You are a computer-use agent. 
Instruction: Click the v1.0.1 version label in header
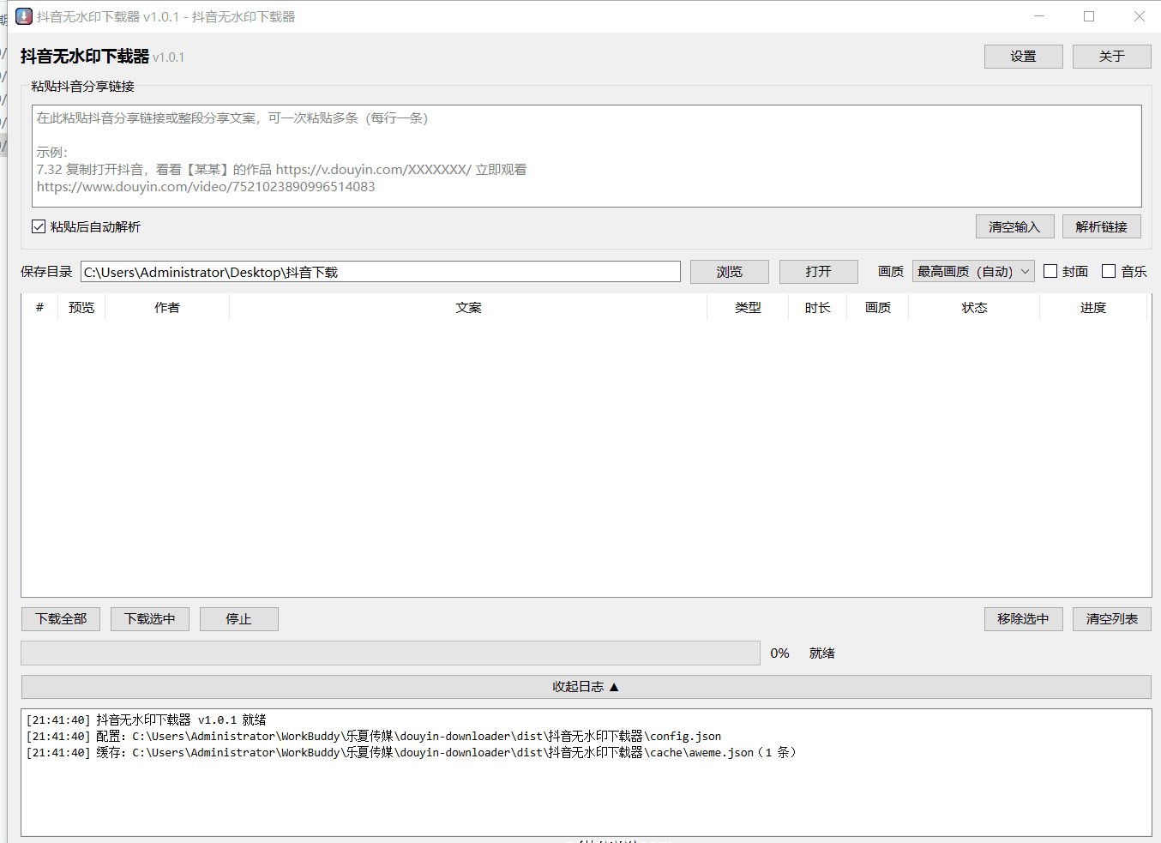tap(169, 57)
